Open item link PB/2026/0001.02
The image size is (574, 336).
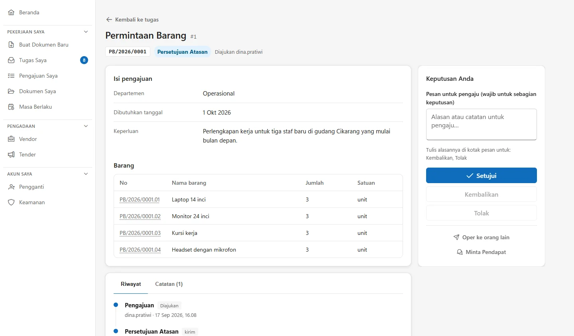pyautogui.click(x=140, y=216)
